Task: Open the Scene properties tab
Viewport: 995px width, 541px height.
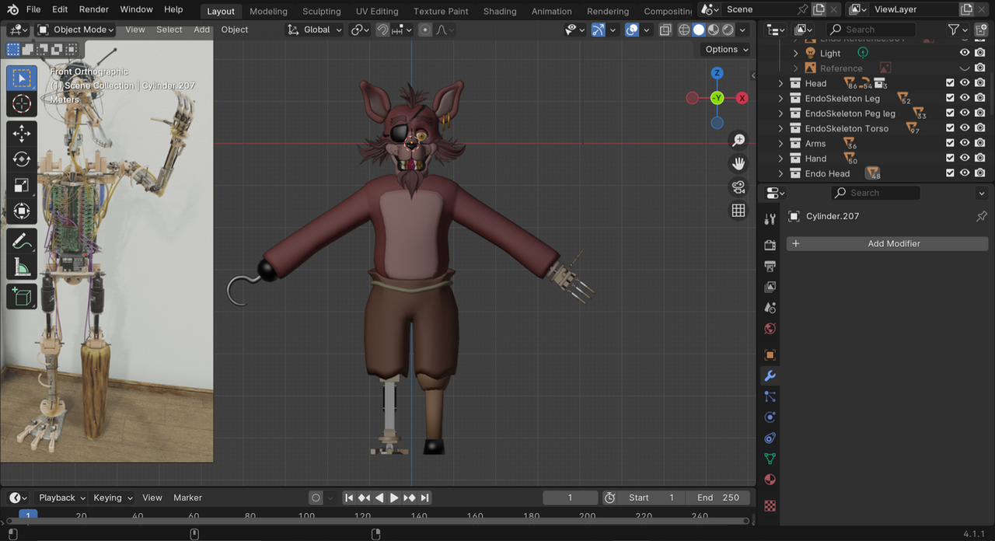Action: [770, 308]
